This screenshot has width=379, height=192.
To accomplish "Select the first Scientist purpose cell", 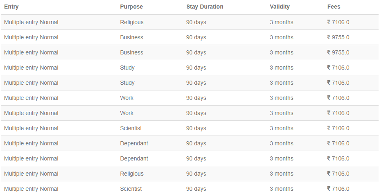I will click(131, 129).
